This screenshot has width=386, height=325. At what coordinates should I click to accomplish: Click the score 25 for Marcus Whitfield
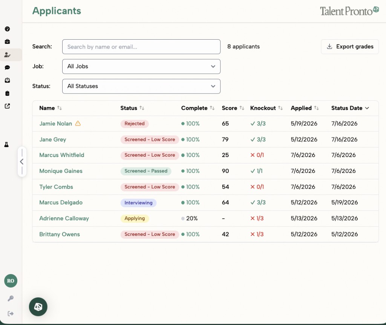[x=225, y=155]
